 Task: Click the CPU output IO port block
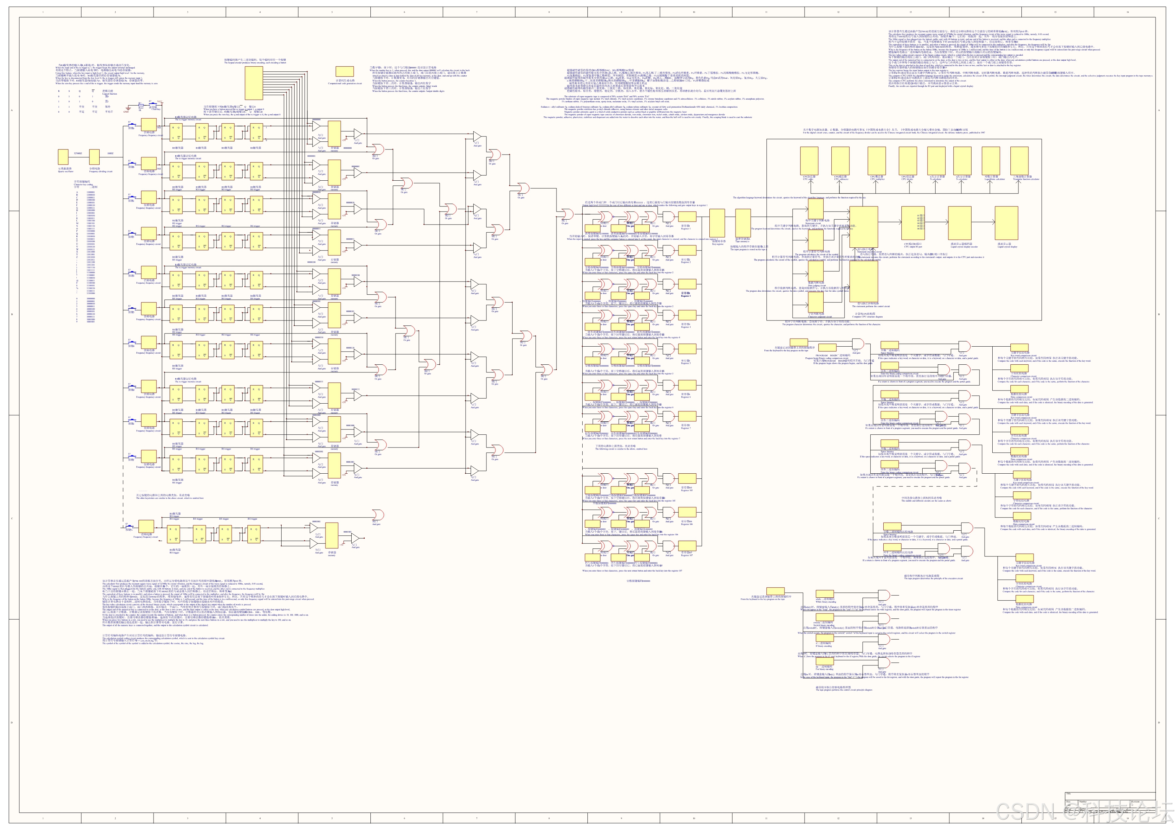click(913, 223)
